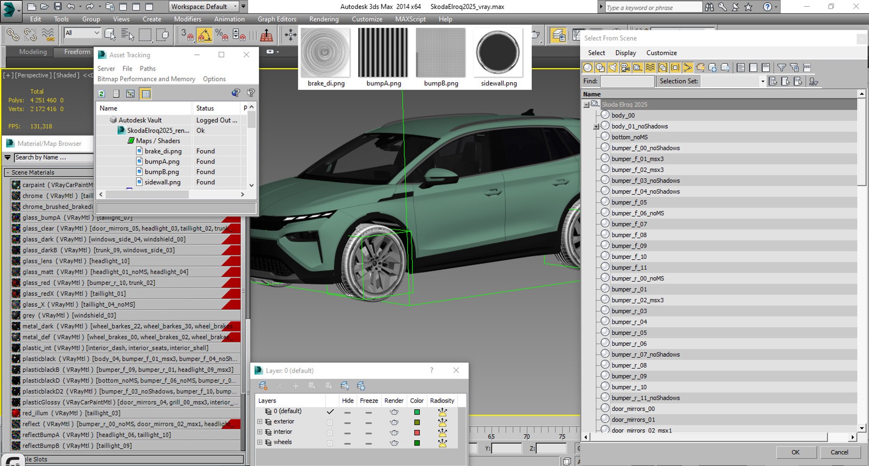The width and height of the screenshot is (869, 466).
Task: Click the Open File folder icon
Action: click(x=44, y=6)
